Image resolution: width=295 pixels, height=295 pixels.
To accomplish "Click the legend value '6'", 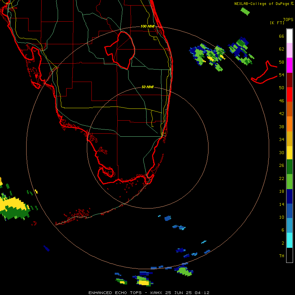I will click(x=283, y=230).
